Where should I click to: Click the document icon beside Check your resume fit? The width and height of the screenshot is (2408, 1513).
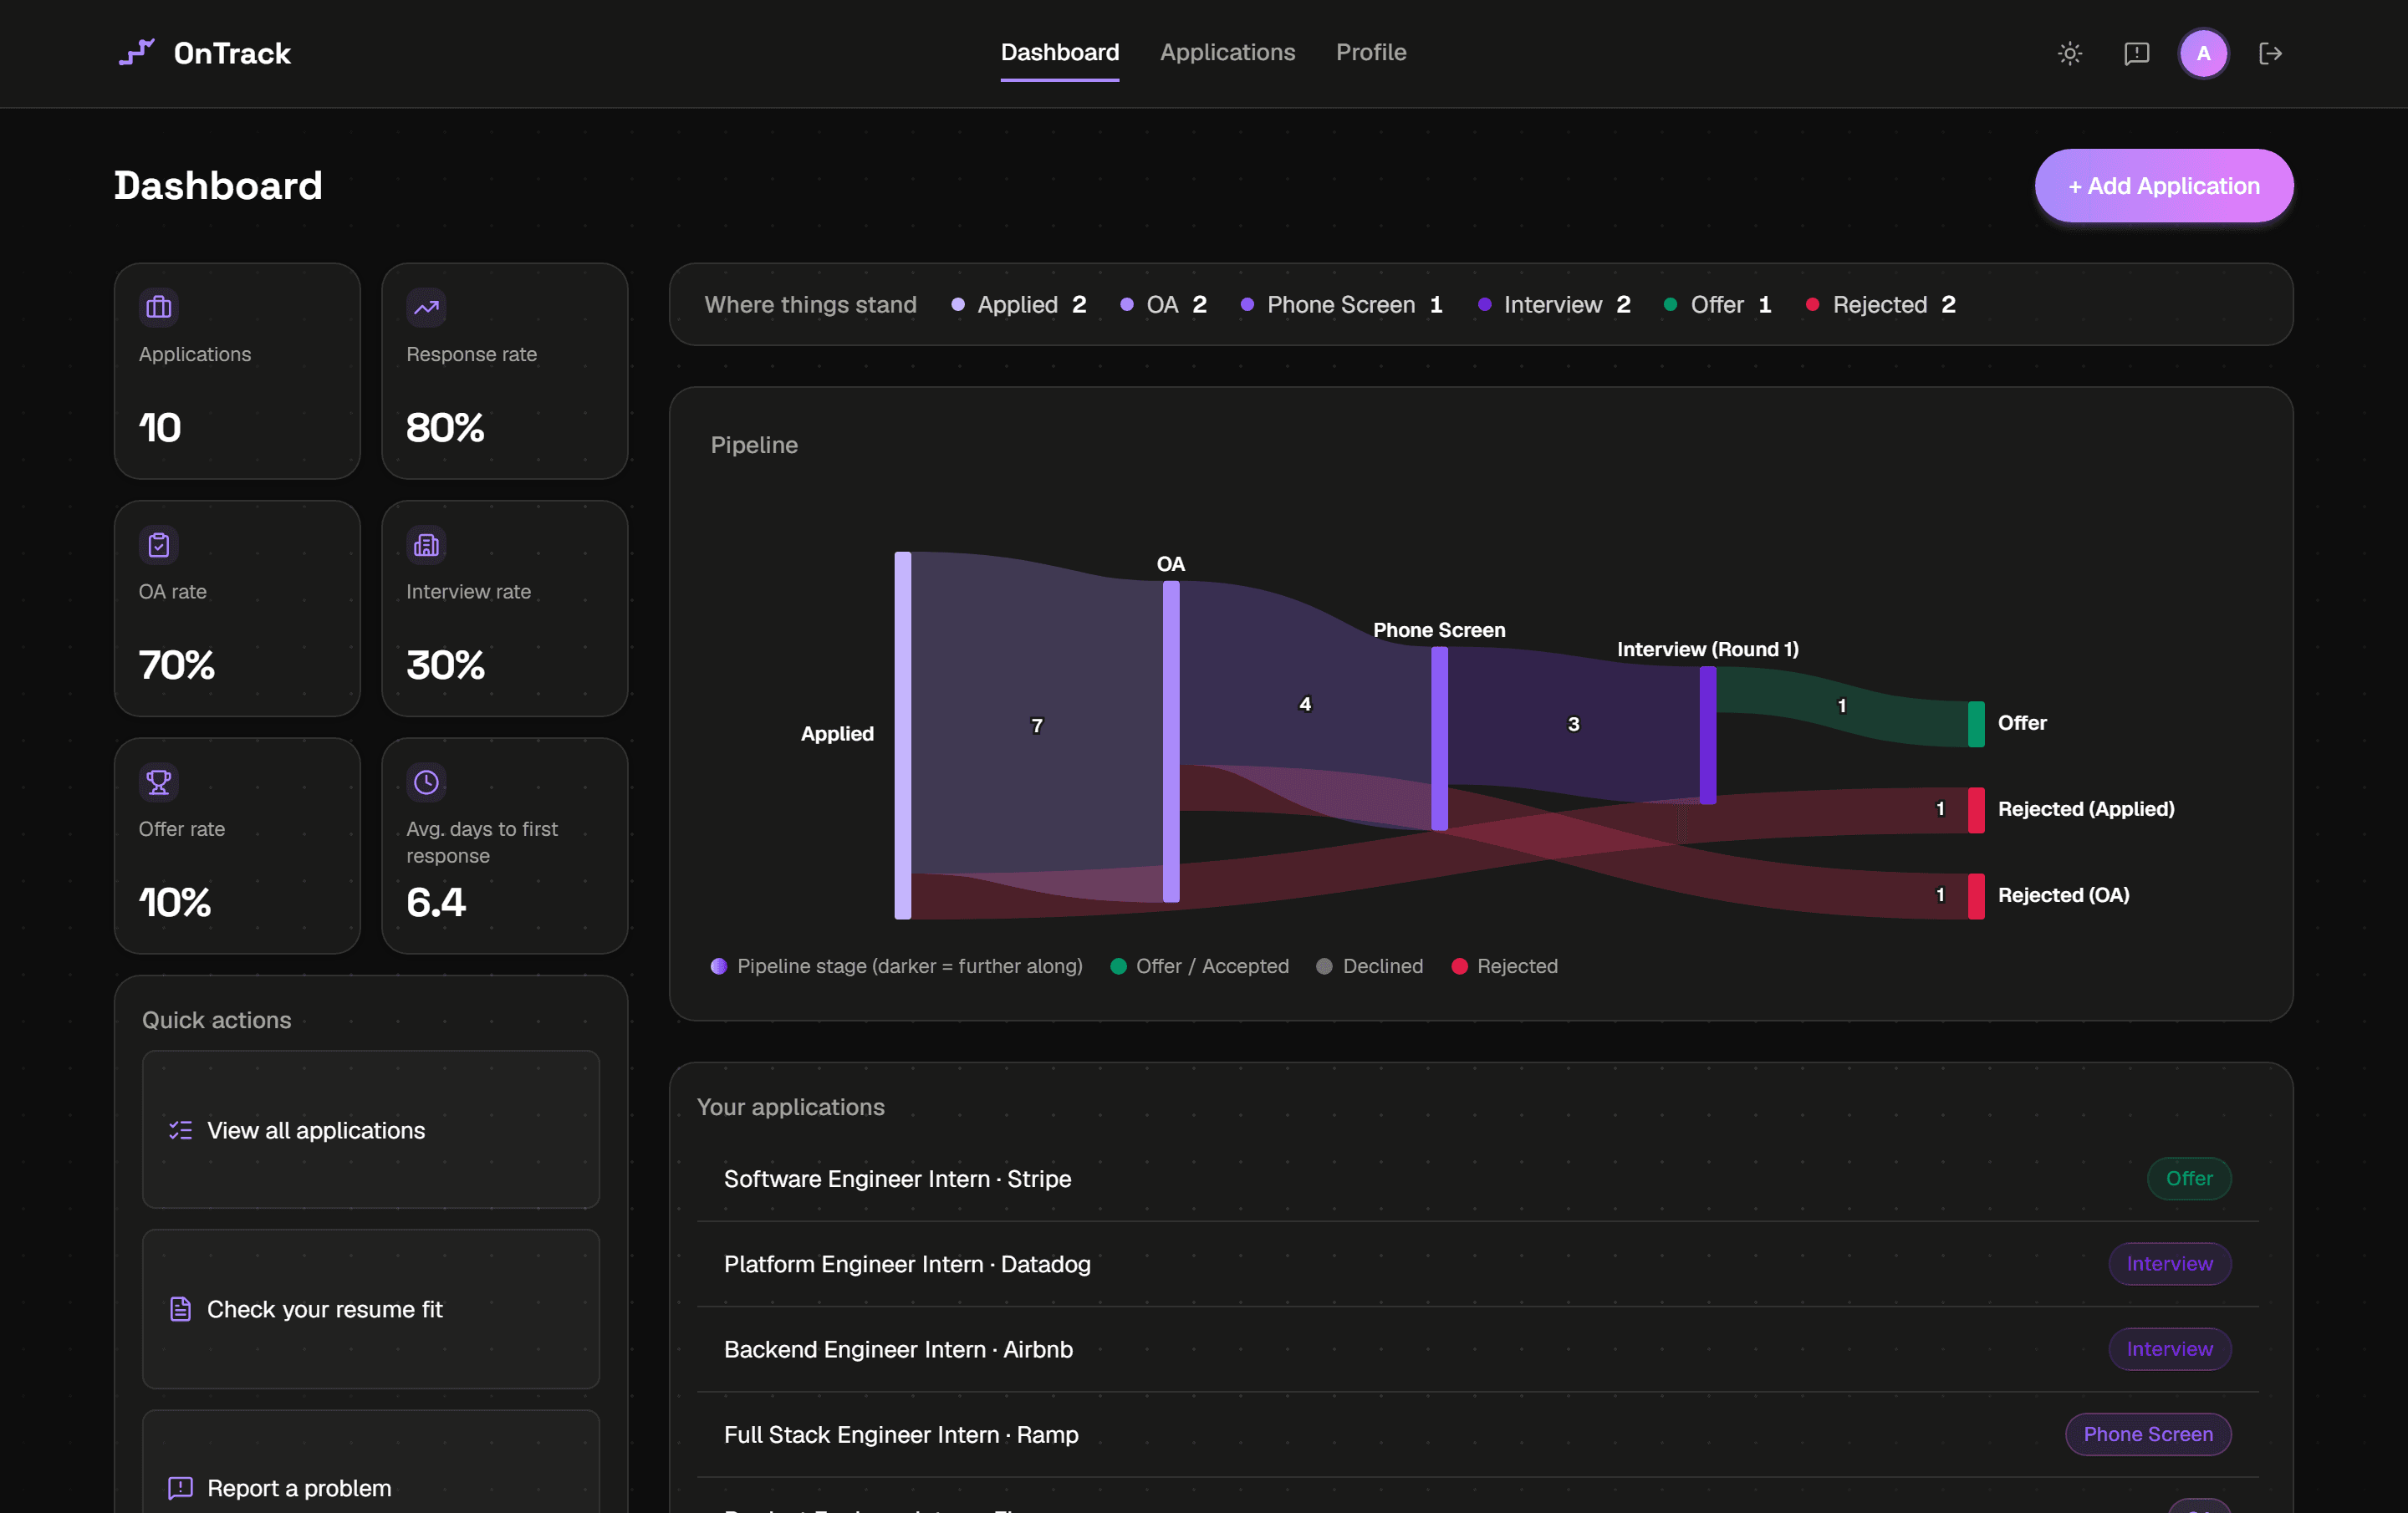point(180,1309)
